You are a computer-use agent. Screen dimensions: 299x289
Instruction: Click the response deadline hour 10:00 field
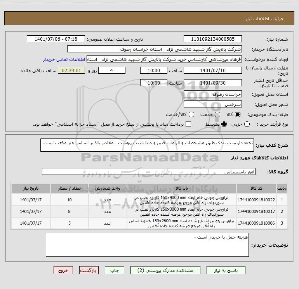coord(154,70)
